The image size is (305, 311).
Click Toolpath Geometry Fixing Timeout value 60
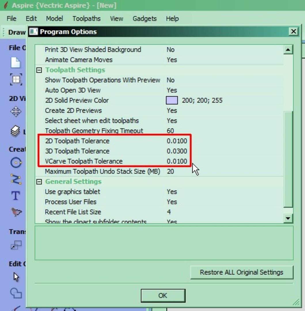coord(170,131)
